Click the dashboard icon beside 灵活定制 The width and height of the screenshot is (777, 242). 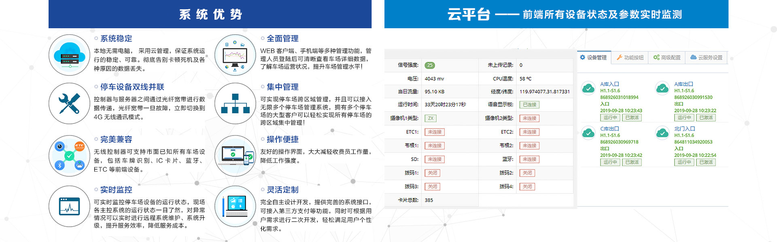pyautogui.click(x=235, y=206)
